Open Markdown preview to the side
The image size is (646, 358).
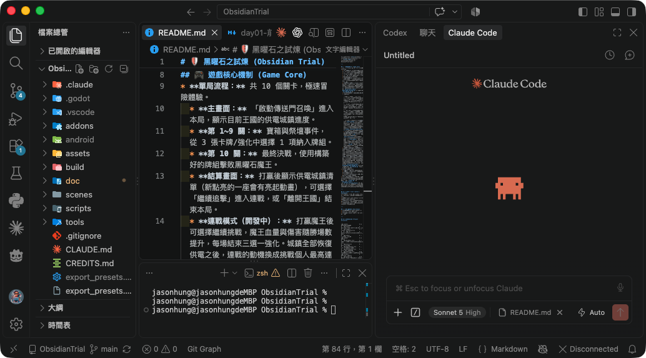tap(314, 32)
